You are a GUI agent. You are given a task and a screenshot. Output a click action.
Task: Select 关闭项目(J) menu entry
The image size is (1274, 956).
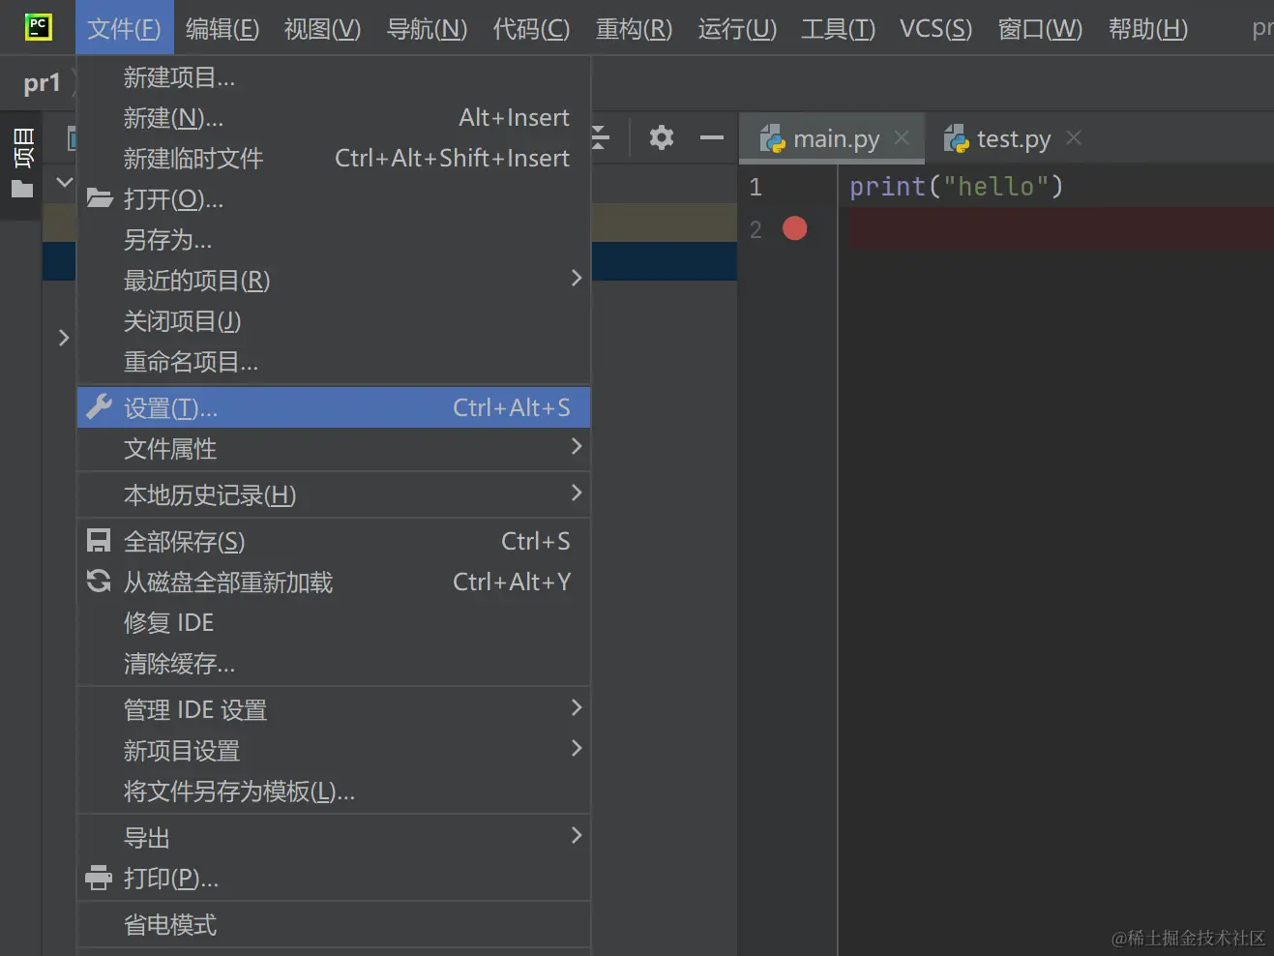point(334,321)
